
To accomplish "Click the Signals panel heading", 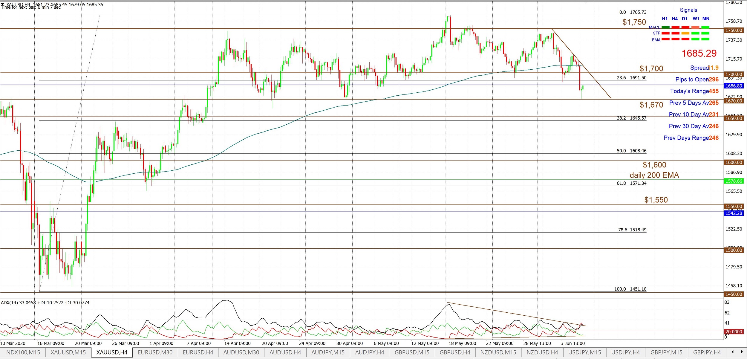I will click(688, 10).
